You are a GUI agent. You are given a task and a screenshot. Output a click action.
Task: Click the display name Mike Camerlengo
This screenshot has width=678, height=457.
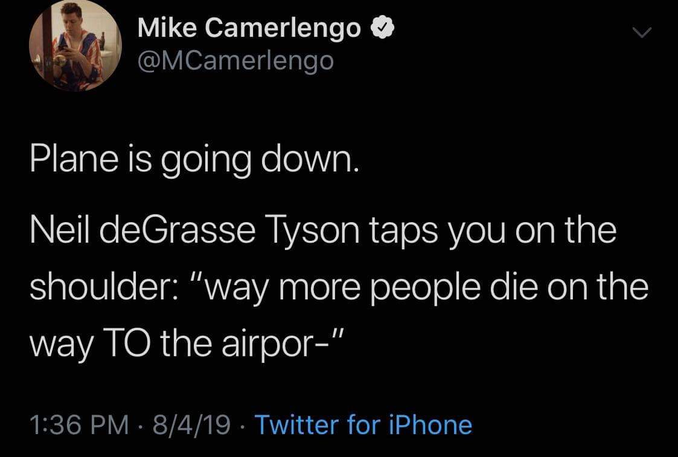[249, 28]
